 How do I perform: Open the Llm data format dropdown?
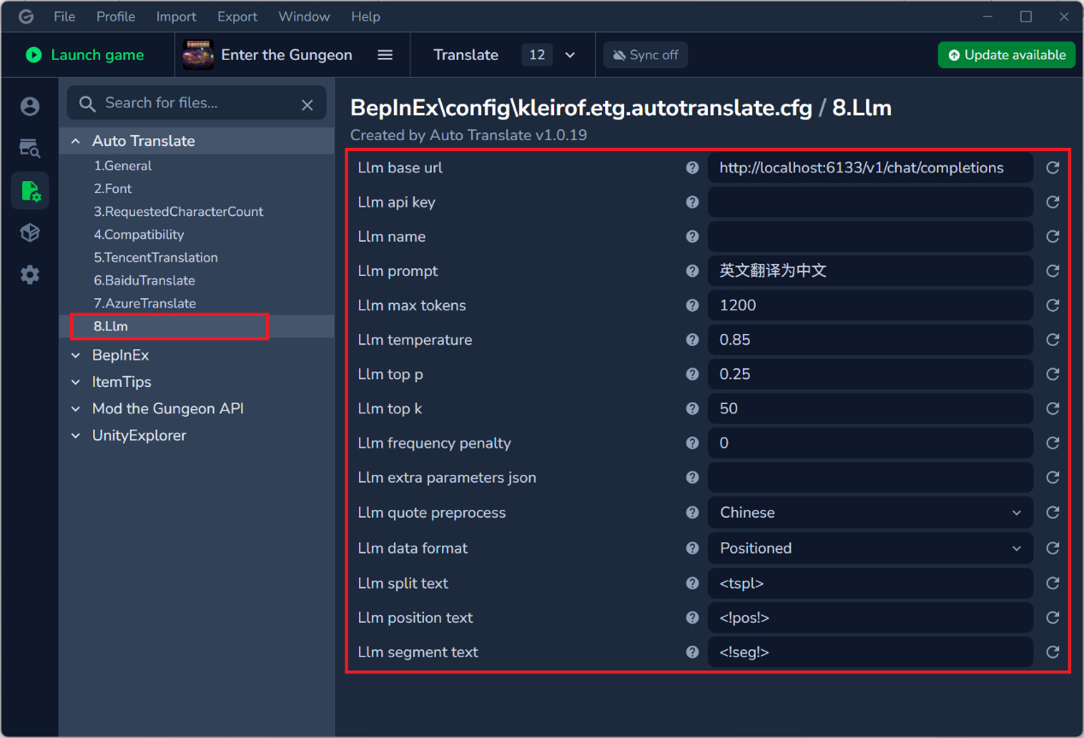click(x=870, y=548)
